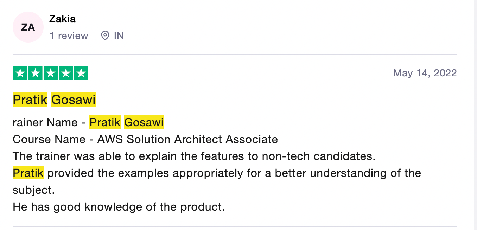
Task: Click the second green rating star
Action: [x=36, y=73]
